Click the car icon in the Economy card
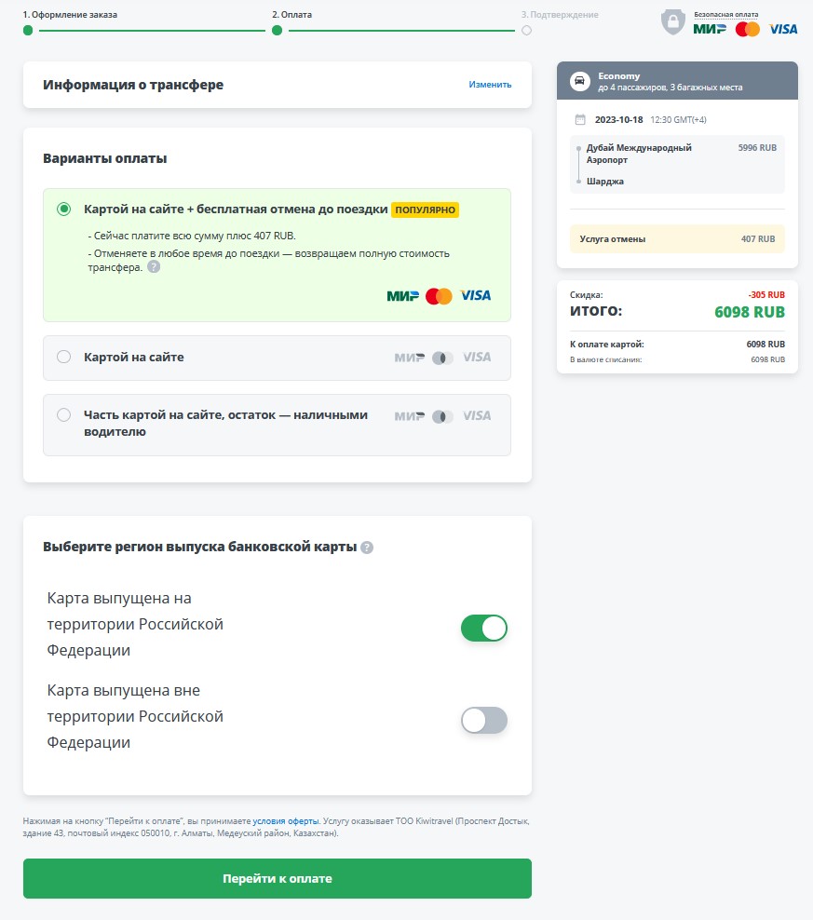This screenshot has width=813, height=920. [579, 81]
